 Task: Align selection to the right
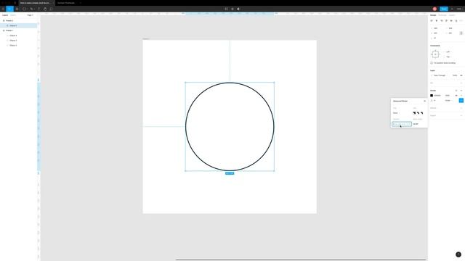442,21
